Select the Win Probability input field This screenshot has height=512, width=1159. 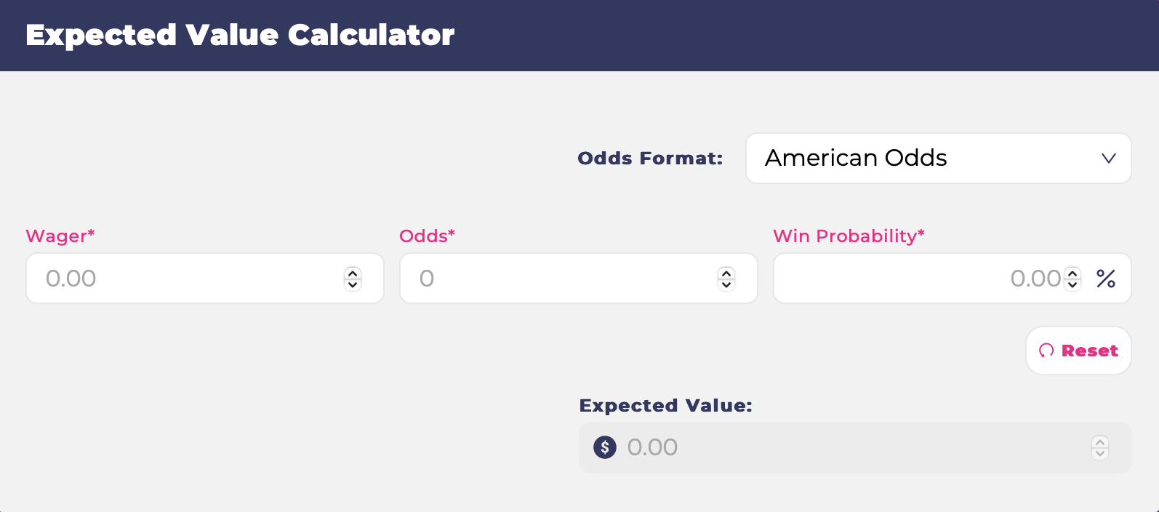[909, 278]
